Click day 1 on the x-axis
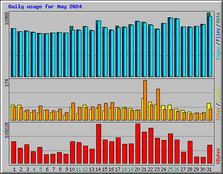This screenshot has height=174, width=223. [14, 169]
